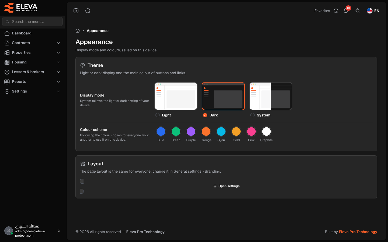
Task: Click the Dashboard home icon in sidebar
Action: [x=7, y=33]
